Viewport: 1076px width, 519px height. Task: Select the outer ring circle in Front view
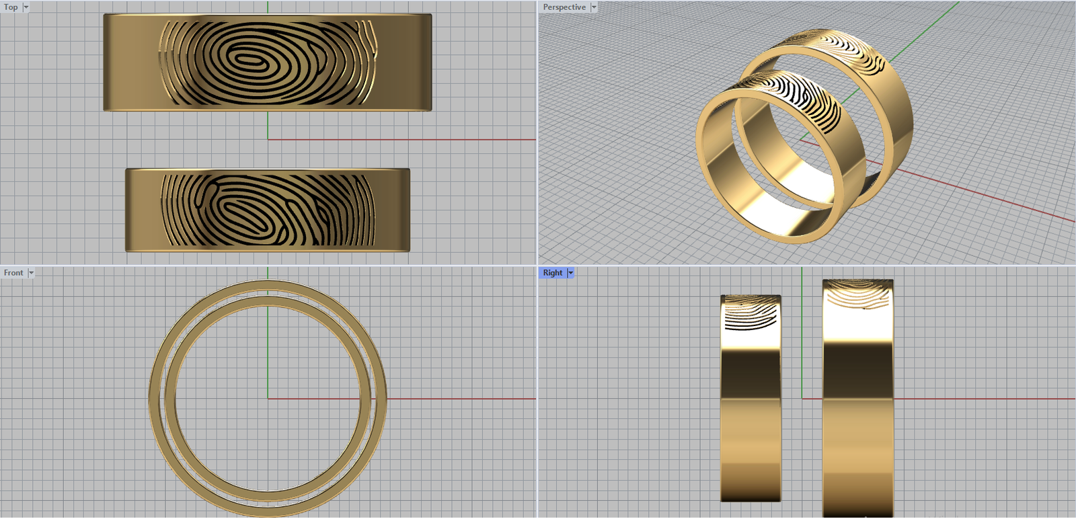tap(154, 399)
